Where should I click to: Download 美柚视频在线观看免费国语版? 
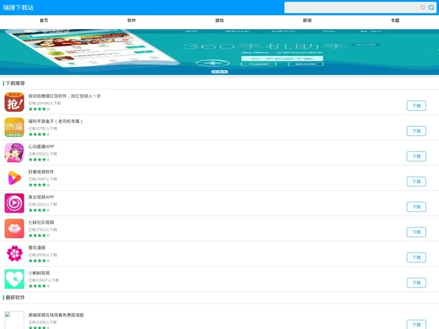pos(416,325)
